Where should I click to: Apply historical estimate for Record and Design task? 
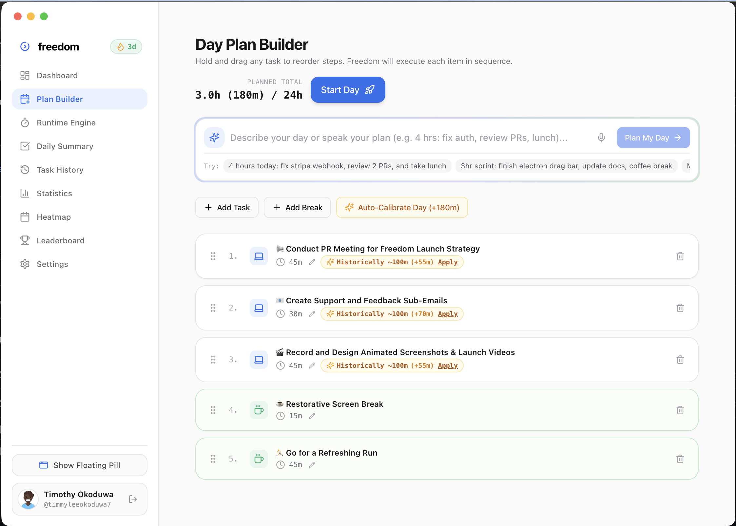448,366
